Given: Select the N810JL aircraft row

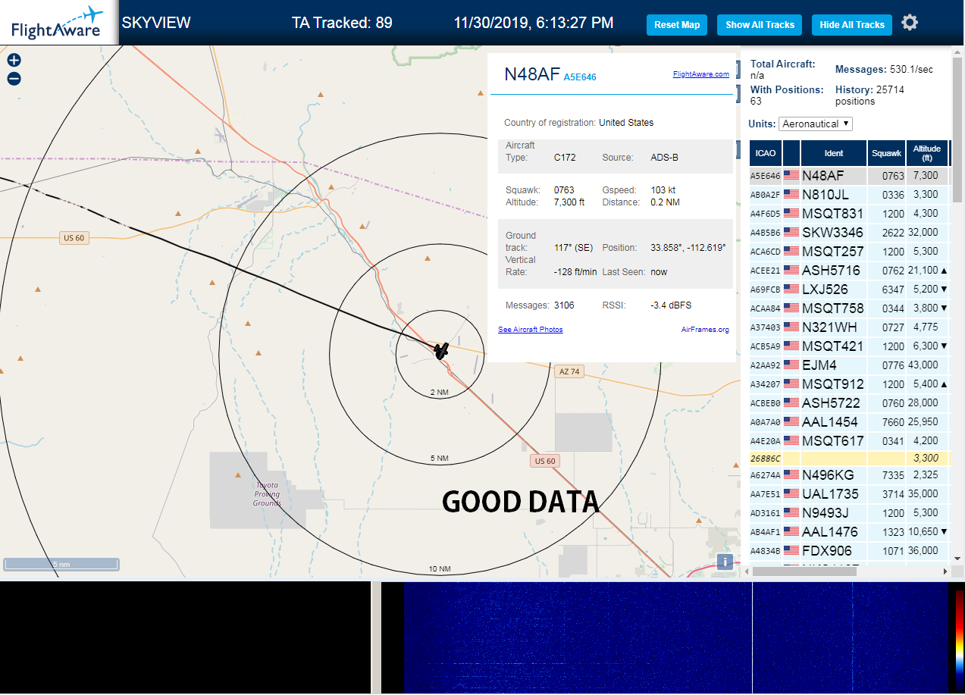Looking at the screenshot, I should [849, 195].
